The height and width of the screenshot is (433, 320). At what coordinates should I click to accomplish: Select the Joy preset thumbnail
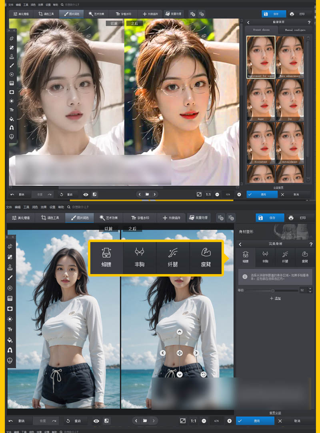pyautogui.click(x=290, y=100)
